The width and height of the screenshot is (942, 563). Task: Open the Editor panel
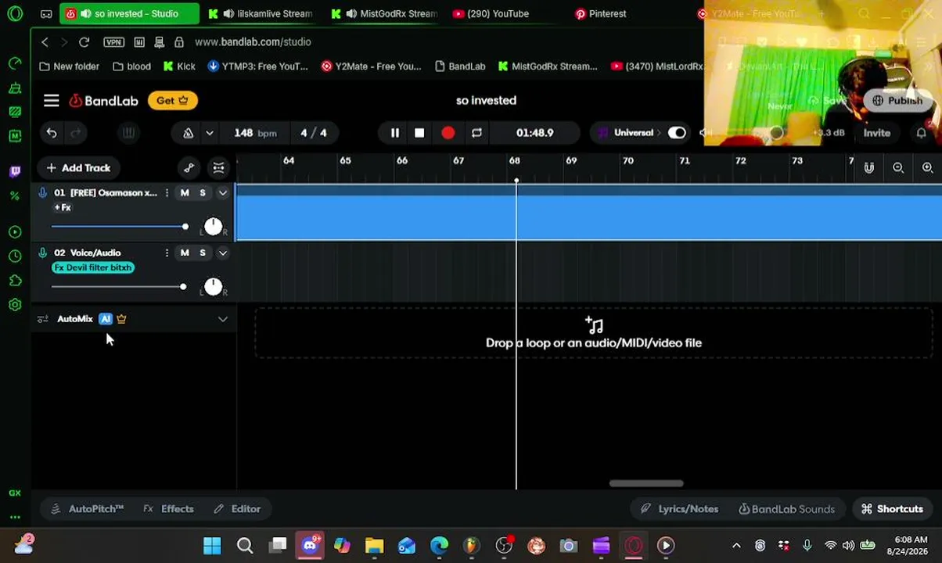point(238,509)
